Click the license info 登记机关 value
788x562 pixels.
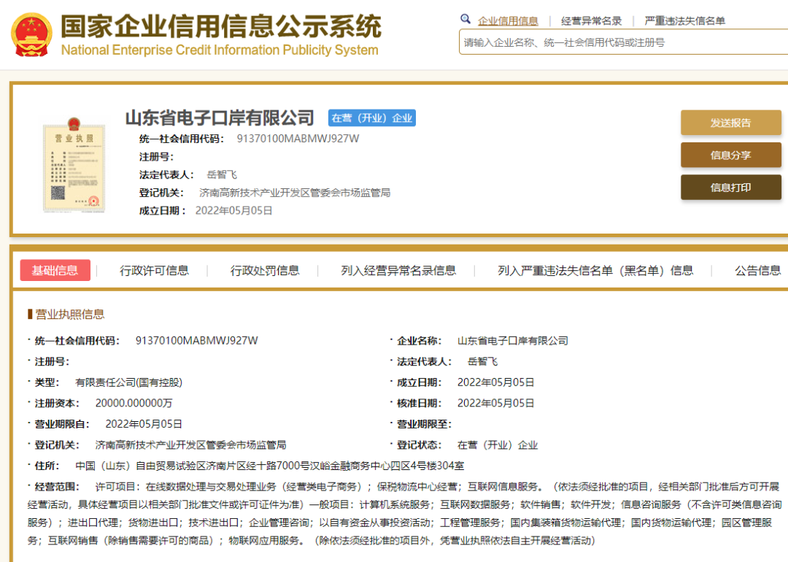191,445
